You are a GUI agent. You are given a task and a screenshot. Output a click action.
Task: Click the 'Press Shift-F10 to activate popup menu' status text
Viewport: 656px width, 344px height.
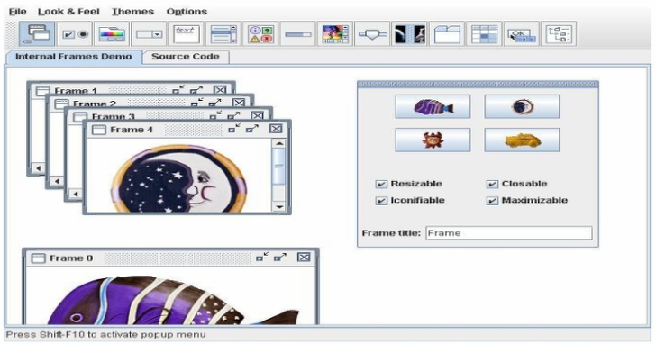(105, 334)
